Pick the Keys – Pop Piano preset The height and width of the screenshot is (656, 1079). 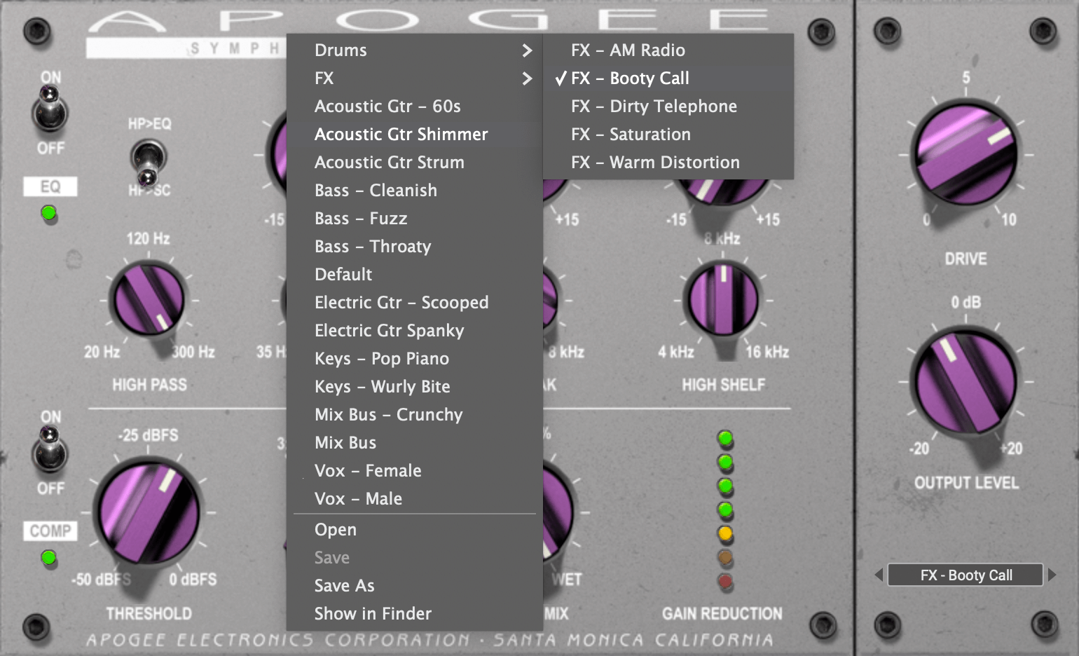coord(415,359)
